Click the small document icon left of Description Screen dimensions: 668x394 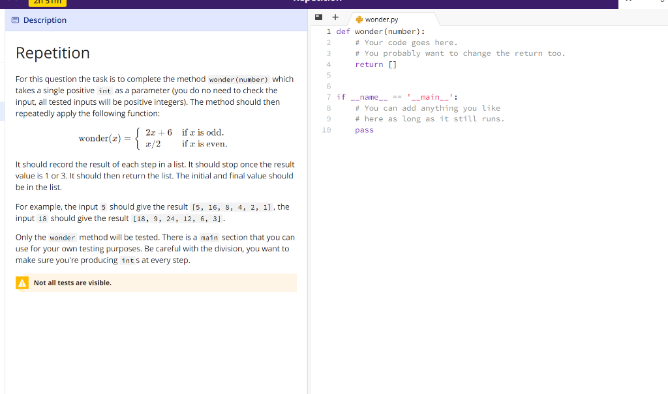coord(14,20)
